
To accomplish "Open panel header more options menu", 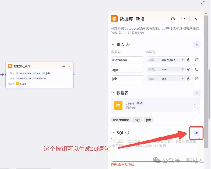I will tap(183, 19).
